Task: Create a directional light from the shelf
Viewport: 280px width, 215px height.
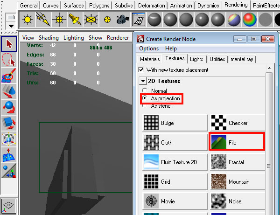Action: click(43, 19)
